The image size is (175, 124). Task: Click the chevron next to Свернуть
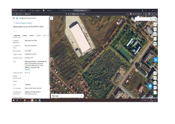[x=31, y=70]
